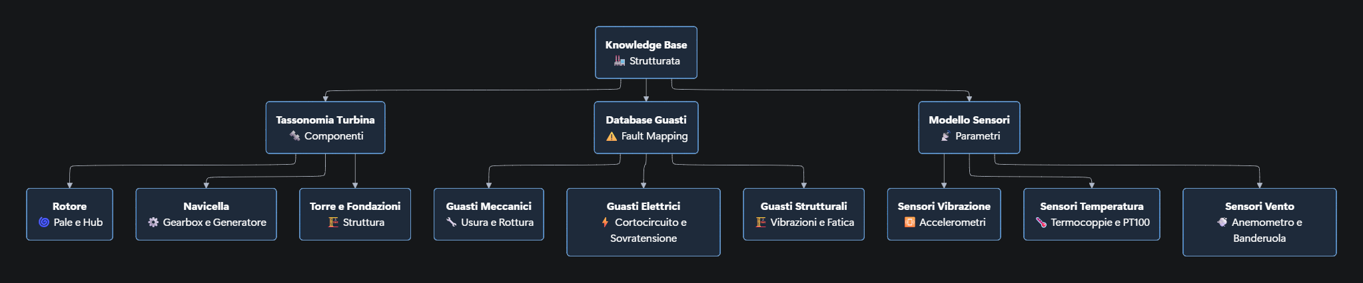
Task: Click the gear icon next to Gearbox e Generatore
Action: [x=153, y=223]
